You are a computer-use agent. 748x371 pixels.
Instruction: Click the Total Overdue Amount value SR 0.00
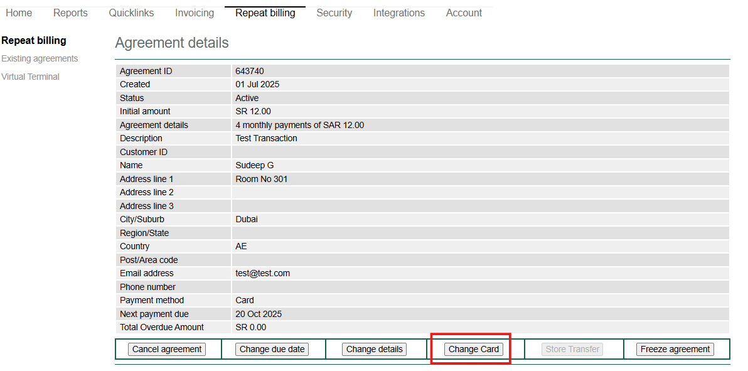click(x=251, y=328)
